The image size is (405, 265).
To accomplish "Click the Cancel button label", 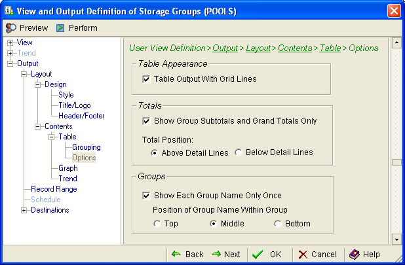I will (x=324, y=255).
